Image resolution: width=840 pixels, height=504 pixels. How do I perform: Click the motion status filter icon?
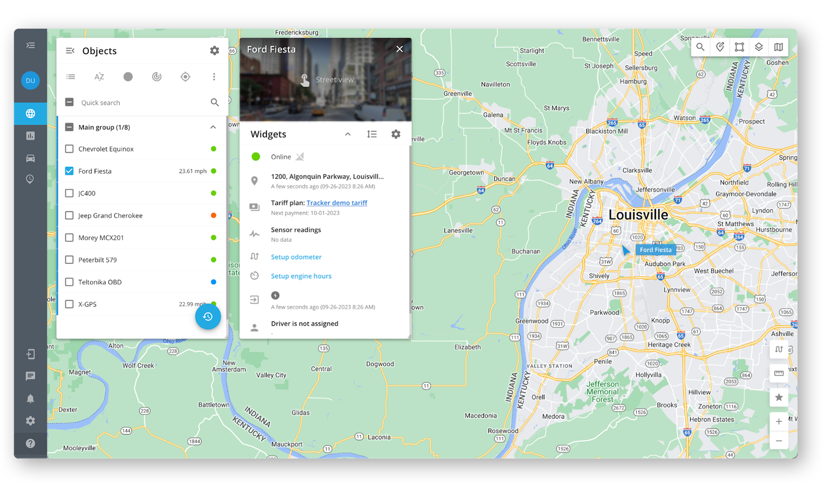pos(157,77)
